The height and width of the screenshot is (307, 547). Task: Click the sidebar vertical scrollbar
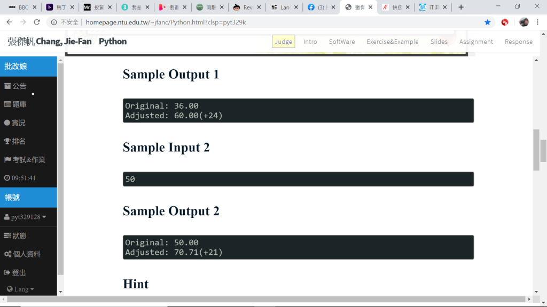[60, 169]
